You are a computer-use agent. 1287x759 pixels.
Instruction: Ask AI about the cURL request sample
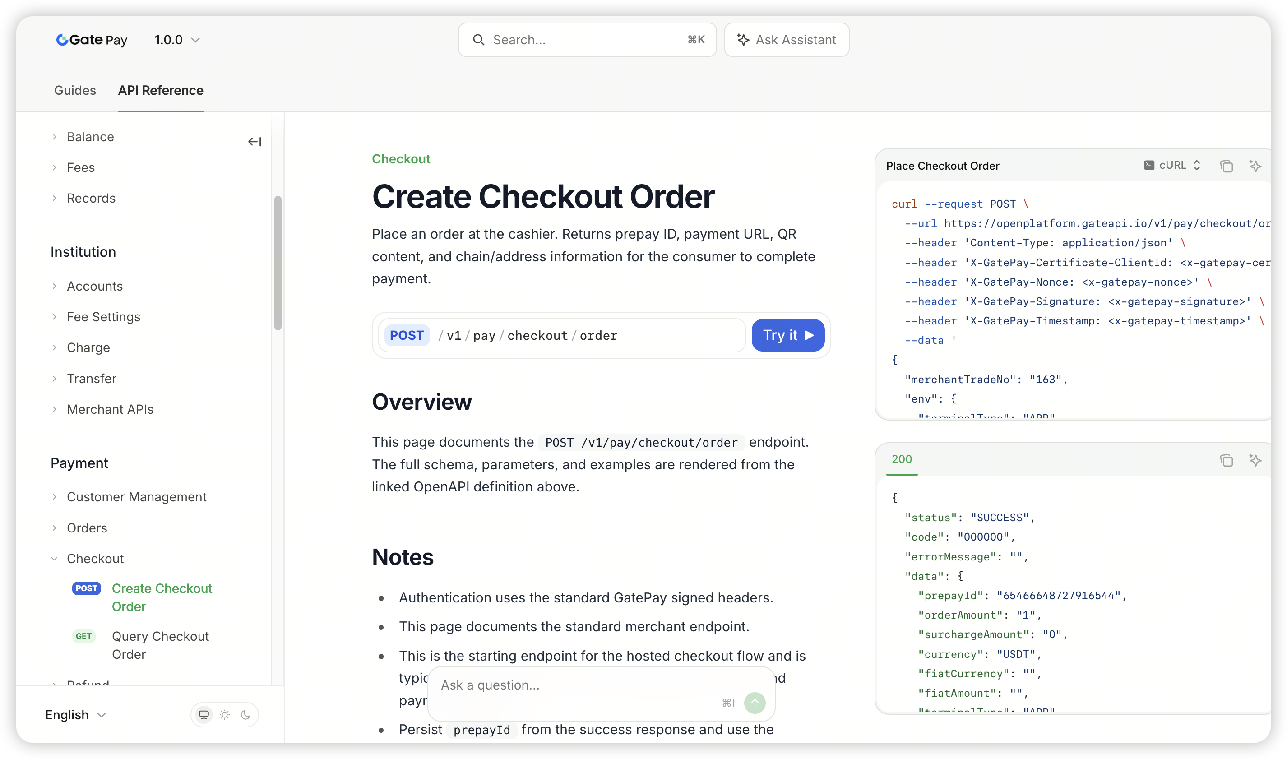[x=1255, y=166]
